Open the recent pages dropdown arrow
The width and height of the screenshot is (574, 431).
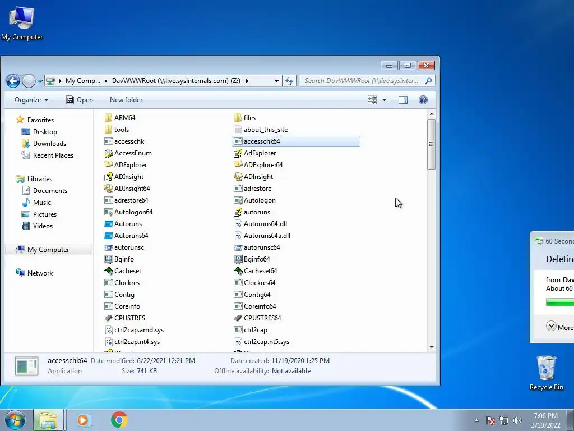point(40,81)
